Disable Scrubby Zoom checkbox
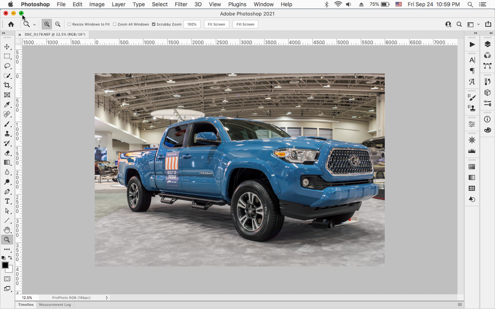This screenshot has height=309, width=495. [x=154, y=24]
